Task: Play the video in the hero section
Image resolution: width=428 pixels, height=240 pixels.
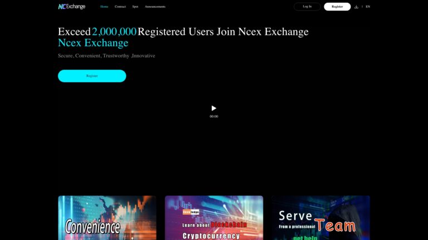Action: [x=214, y=108]
